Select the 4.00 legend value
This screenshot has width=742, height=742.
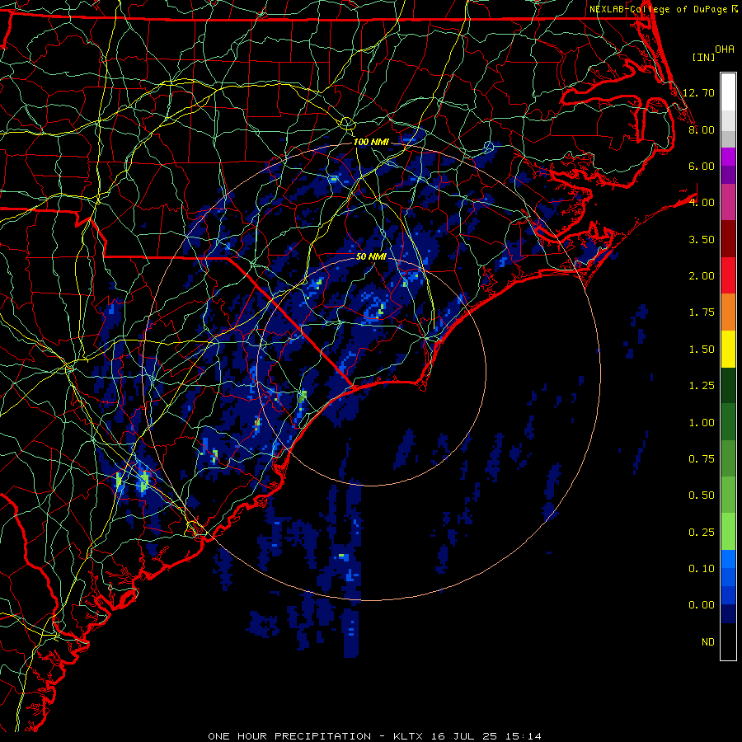coord(702,202)
